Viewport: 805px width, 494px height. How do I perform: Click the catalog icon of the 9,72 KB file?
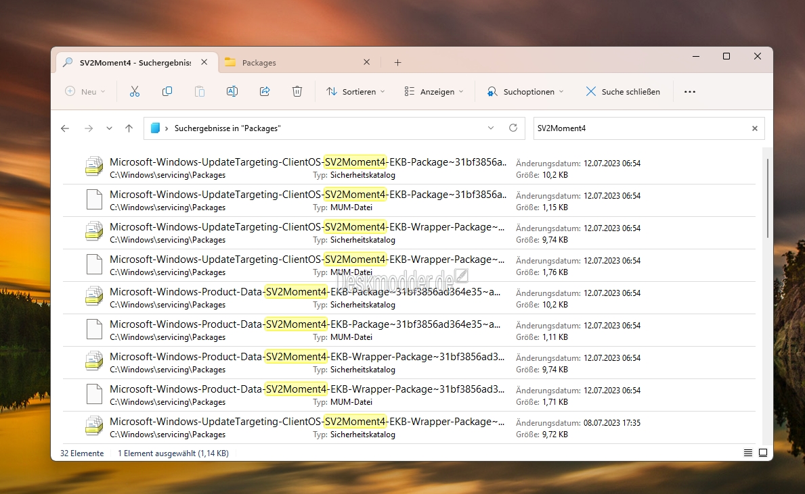click(x=94, y=426)
